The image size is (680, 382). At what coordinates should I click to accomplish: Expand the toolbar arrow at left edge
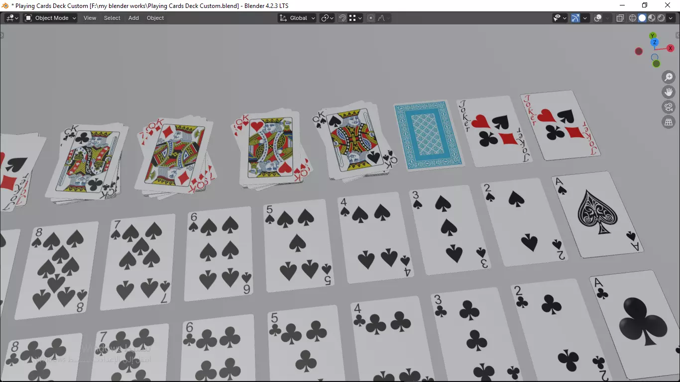[x=1, y=35]
